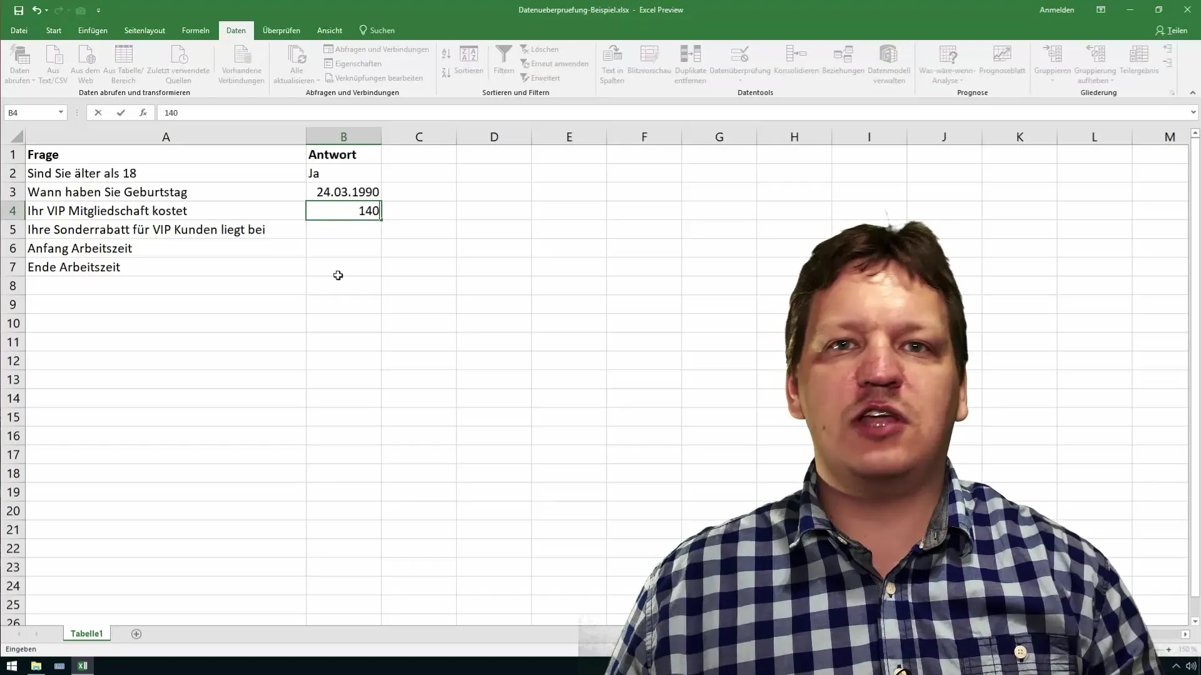Image resolution: width=1201 pixels, height=675 pixels.
Task: Customize quick access toolbar dropdown
Action: [98, 11]
